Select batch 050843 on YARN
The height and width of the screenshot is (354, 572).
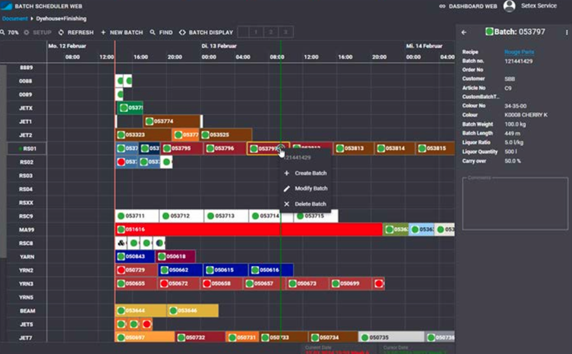pos(135,256)
